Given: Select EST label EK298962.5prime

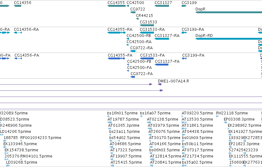Looking at the screenshot, I should click(244, 125).
